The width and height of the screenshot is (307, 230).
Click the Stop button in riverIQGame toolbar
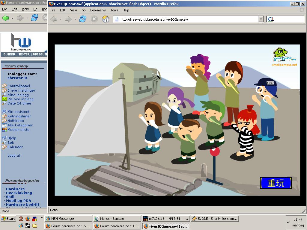tap(94, 19)
